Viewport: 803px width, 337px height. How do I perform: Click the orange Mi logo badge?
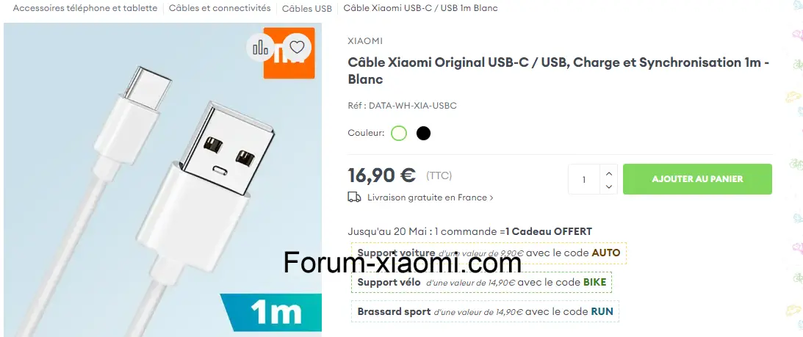289,53
